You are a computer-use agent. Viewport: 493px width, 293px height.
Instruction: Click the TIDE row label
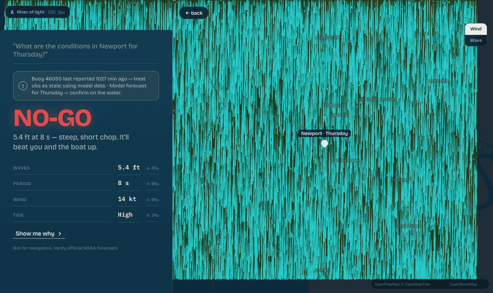point(18,215)
